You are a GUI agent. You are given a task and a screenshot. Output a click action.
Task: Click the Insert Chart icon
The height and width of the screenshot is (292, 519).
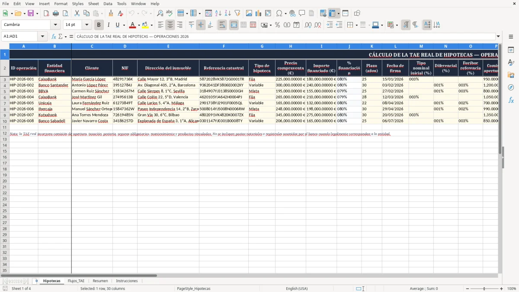259,13
